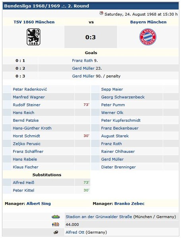Open Franz Roth goal scorer link
This screenshot has height=238, width=181.
click(x=82, y=60)
